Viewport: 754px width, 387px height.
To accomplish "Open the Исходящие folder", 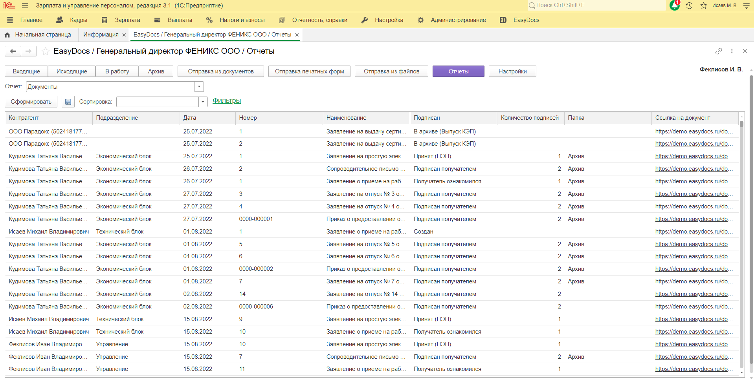I will 72,71.
